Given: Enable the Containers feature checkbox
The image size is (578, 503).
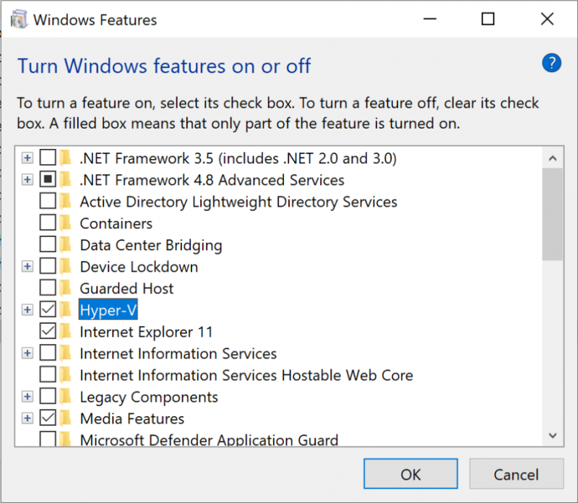Looking at the screenshot, I should 48,223.
